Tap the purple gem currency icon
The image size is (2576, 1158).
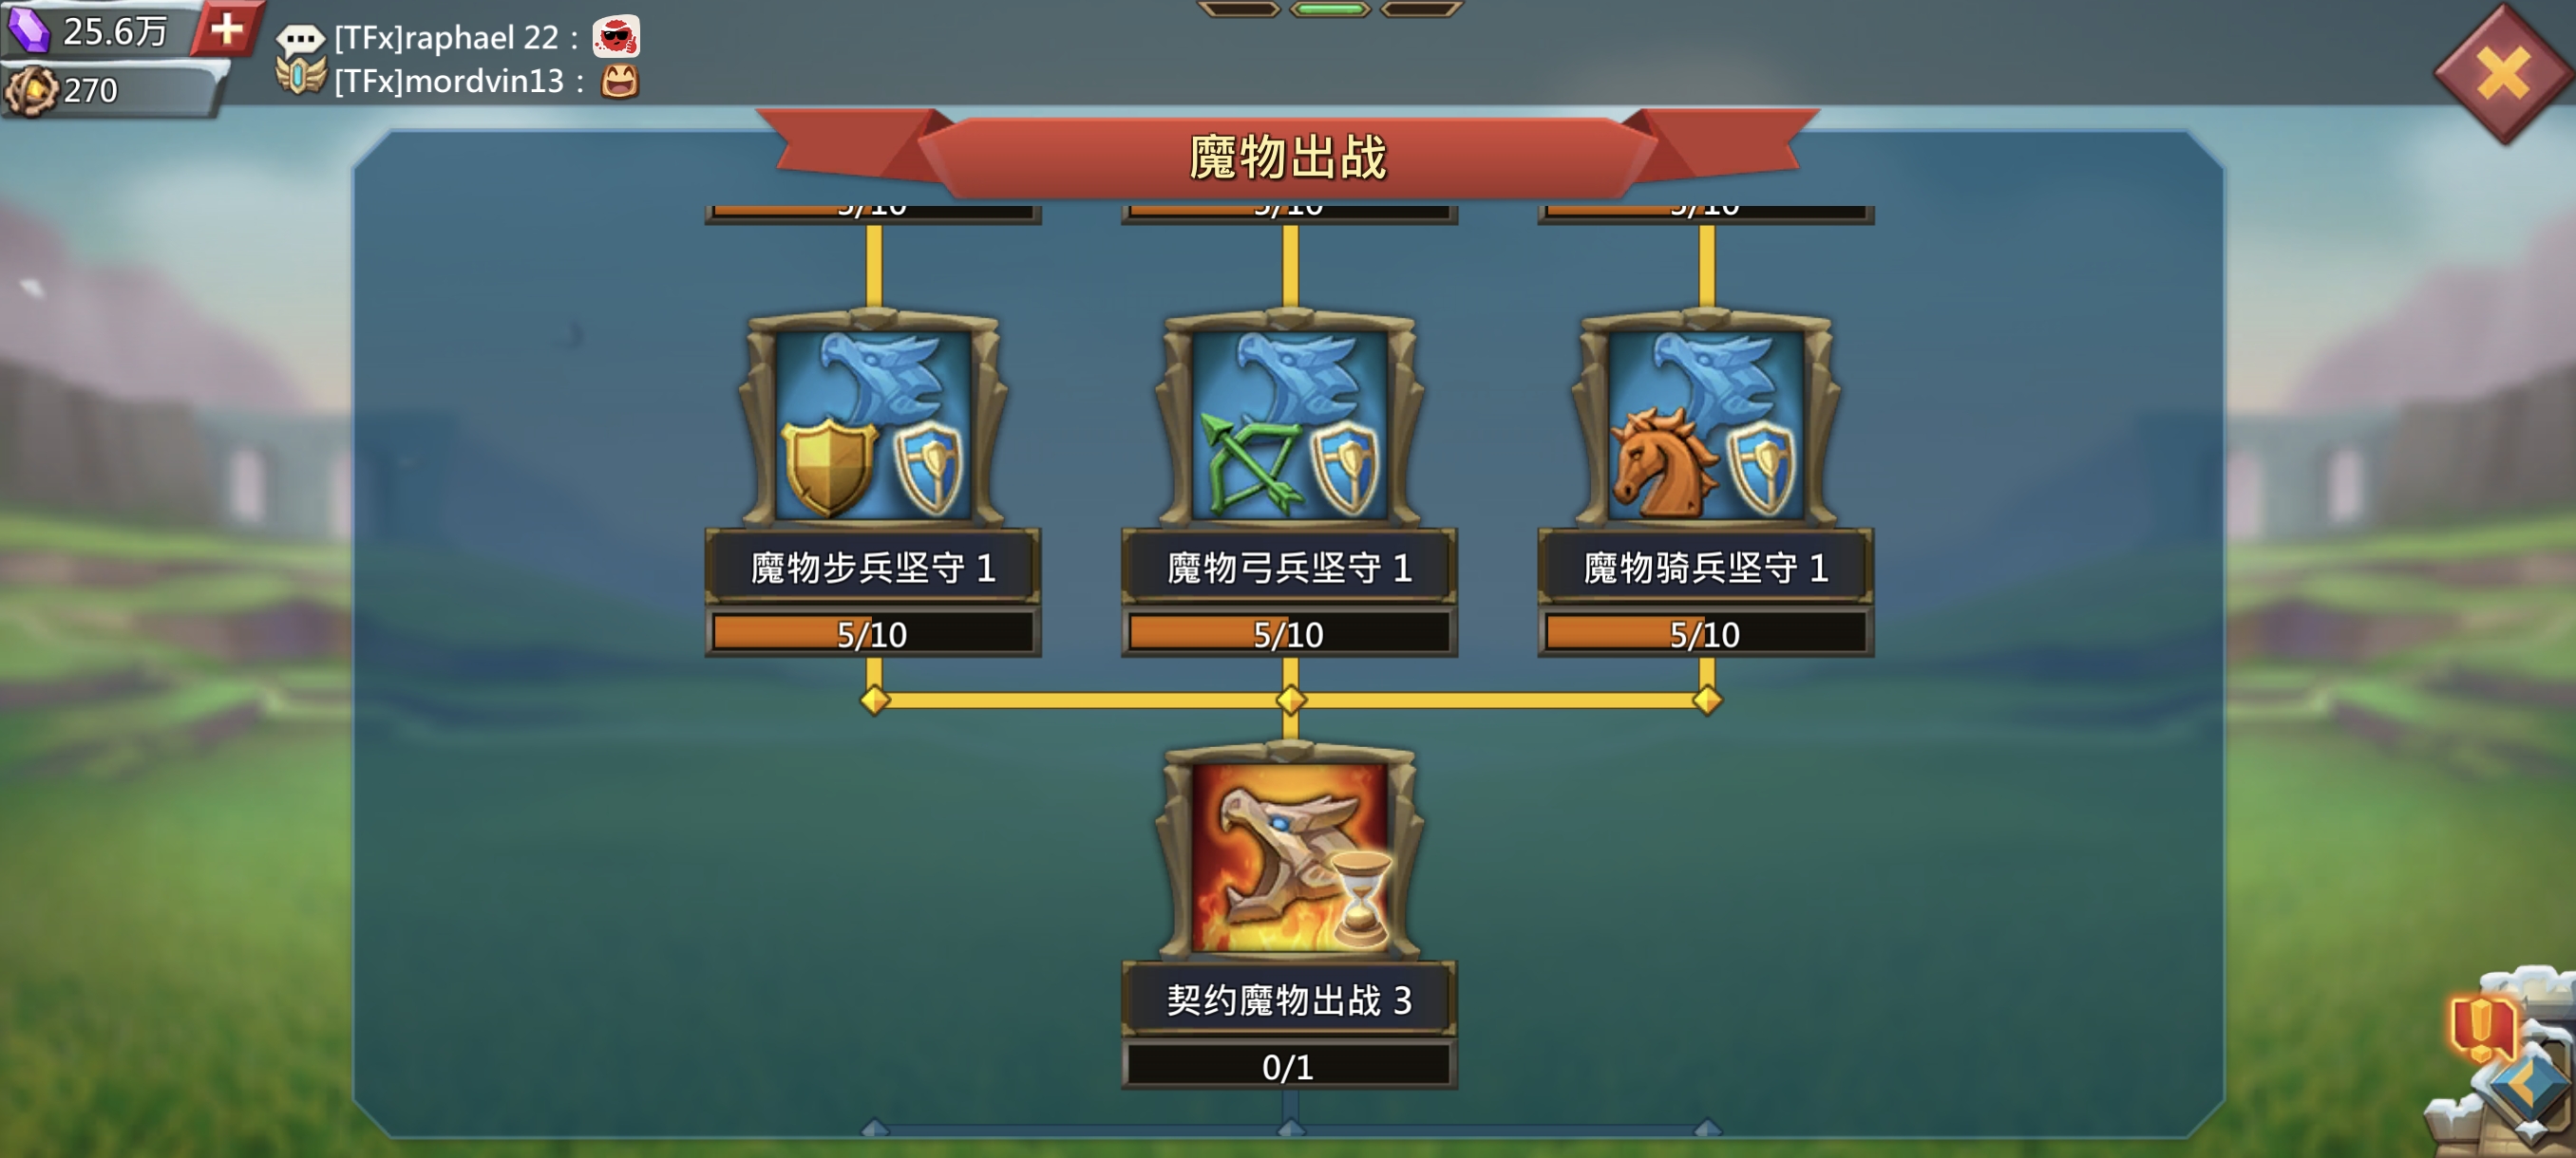click(30, 30)
